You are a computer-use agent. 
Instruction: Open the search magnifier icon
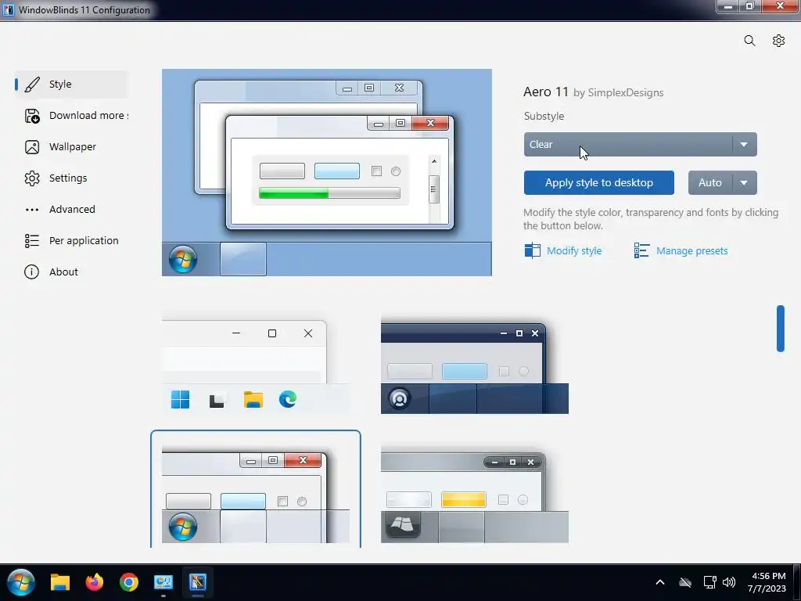(x=749, y=41)
